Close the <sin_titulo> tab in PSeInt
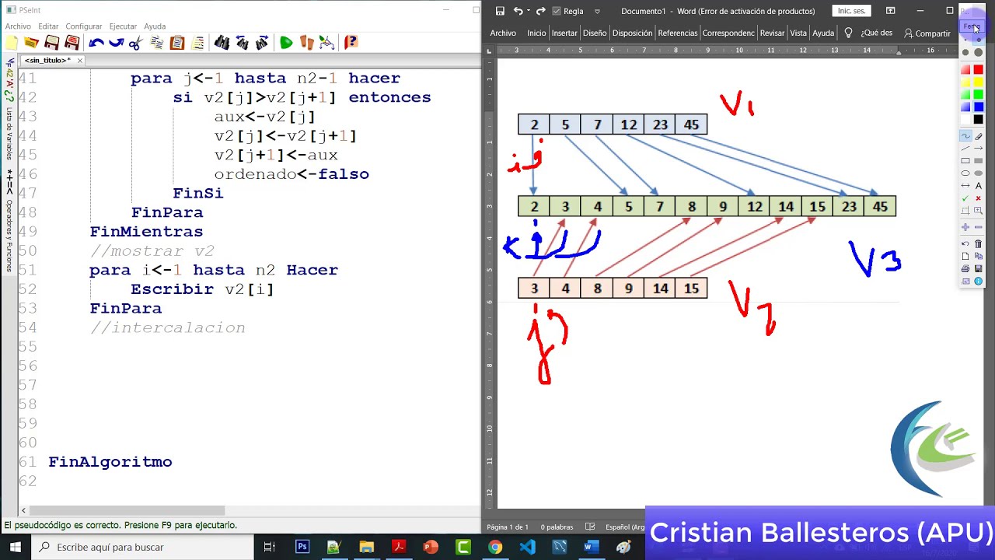 coord(79,60)
